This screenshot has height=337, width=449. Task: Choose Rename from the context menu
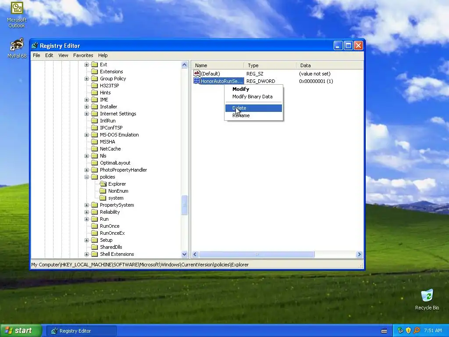tap(253, 115)
